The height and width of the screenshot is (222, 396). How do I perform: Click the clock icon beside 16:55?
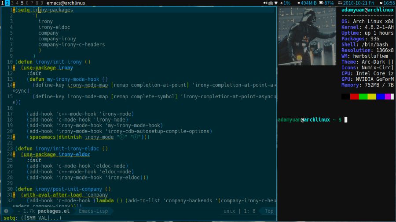pyautogui.click(x=381, y=3)
